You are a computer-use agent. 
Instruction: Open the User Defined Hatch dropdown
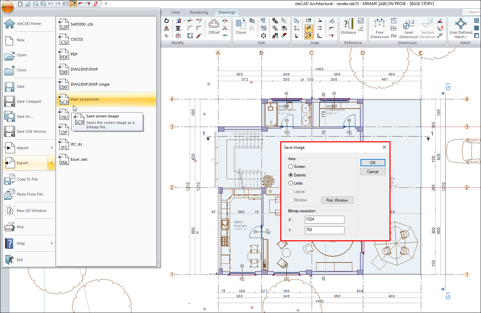coord(461,37)
